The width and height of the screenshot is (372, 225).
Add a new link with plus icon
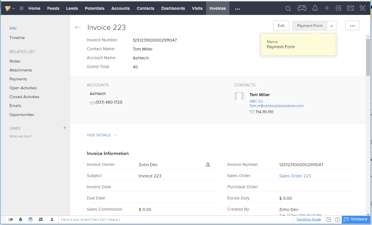click(65, 128)
